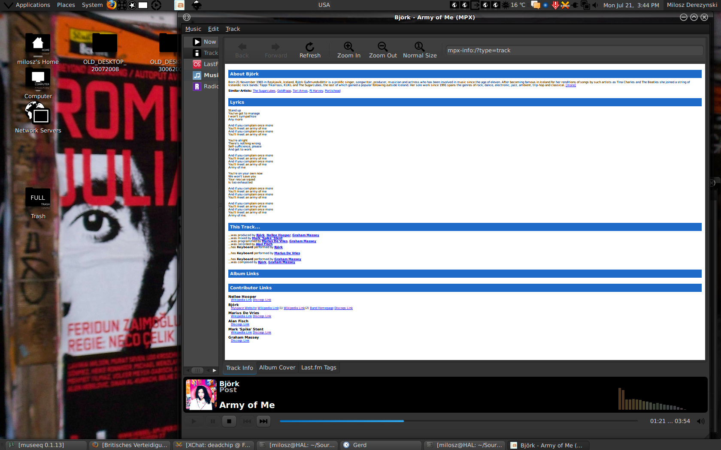The height and width of the screenshot is (450, 721).
Task: Launch Firefox from the top panel
Action: click(111, 5)
